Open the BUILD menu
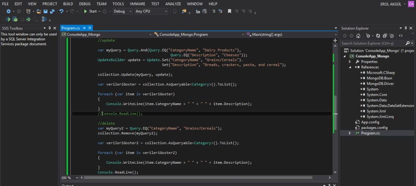Image resolution: width=416 pixels, height=186 pixels. [x=68, y=4]
